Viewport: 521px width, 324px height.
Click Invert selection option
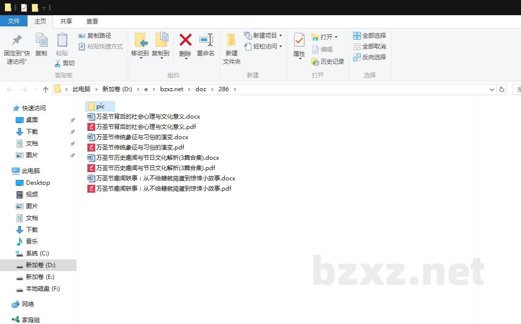369,57
